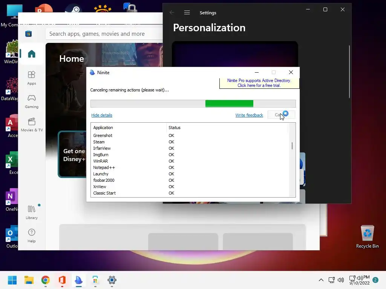Click Ninite Pro free trial banner
The height and width of the screenshot is (289, 386).
point(259,83)
